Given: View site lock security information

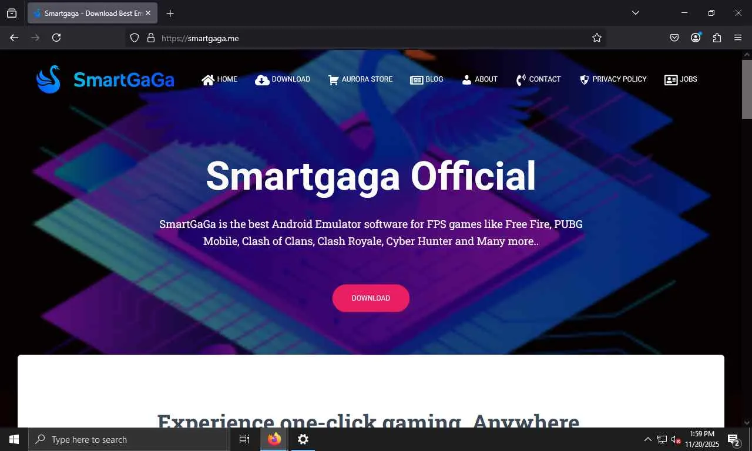Looking at the screenshot, I should coord(151,38).
